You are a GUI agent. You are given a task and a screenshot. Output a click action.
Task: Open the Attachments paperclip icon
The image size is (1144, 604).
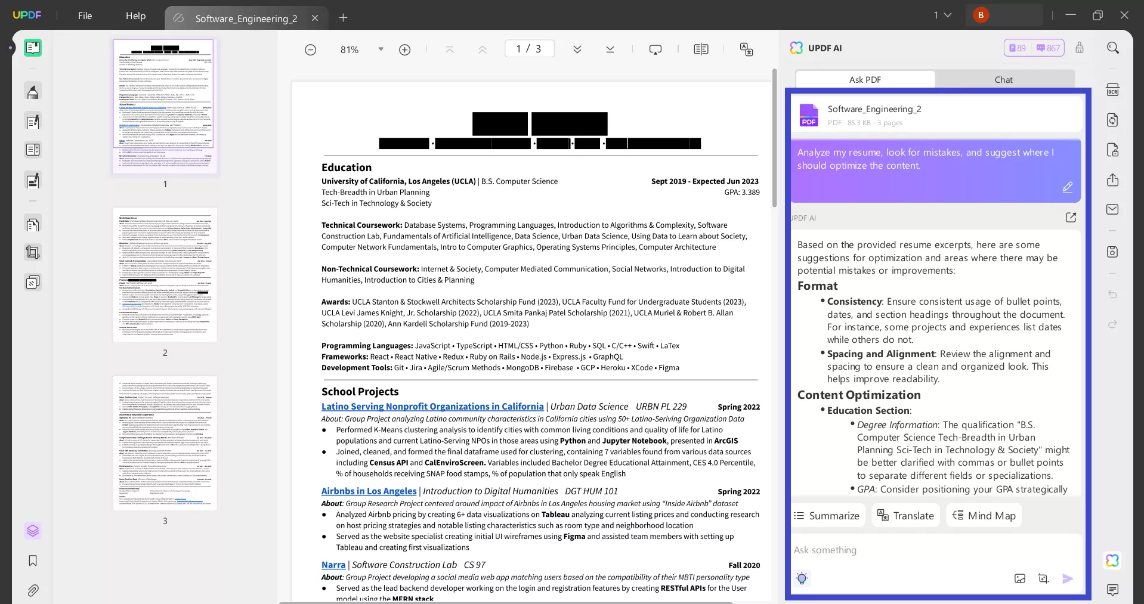click(33, 590)
